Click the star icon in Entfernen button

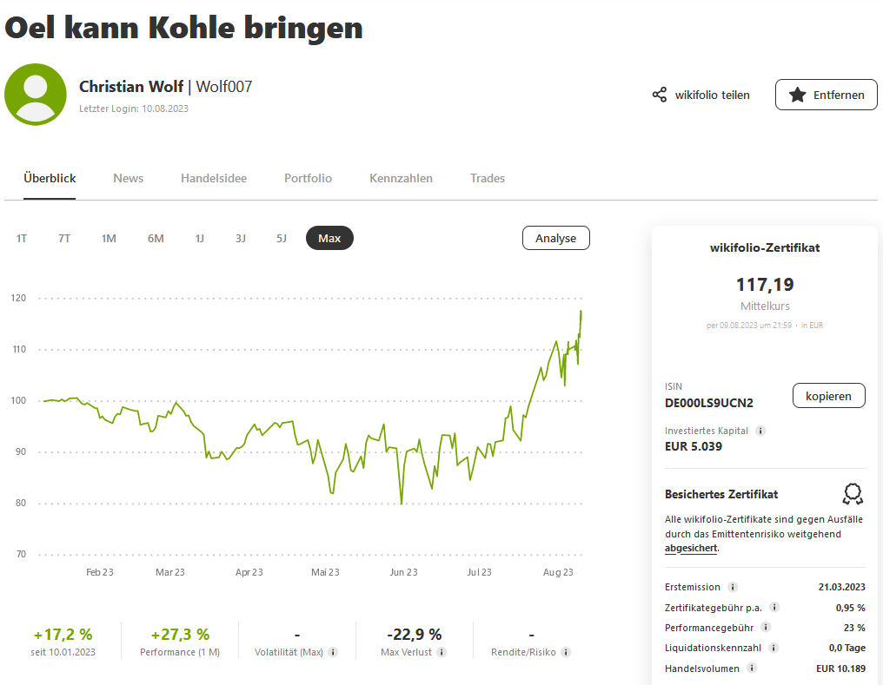[x=797, y=95]
